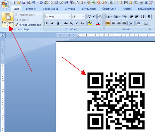
Task: Apply red font color
Action: click(x=98, y=23)
